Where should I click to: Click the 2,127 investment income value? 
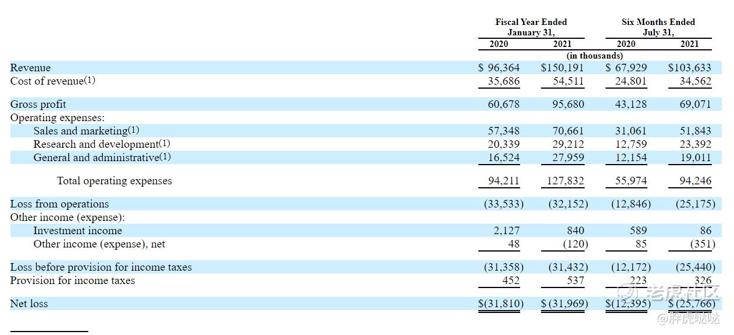pos(506,231)
